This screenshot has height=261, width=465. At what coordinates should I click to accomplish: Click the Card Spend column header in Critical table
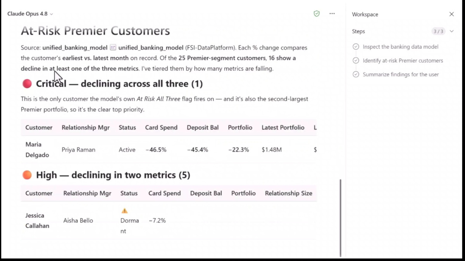coord(161,128)
